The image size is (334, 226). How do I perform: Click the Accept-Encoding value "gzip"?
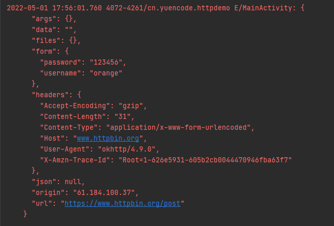click(x=131, y=106)
